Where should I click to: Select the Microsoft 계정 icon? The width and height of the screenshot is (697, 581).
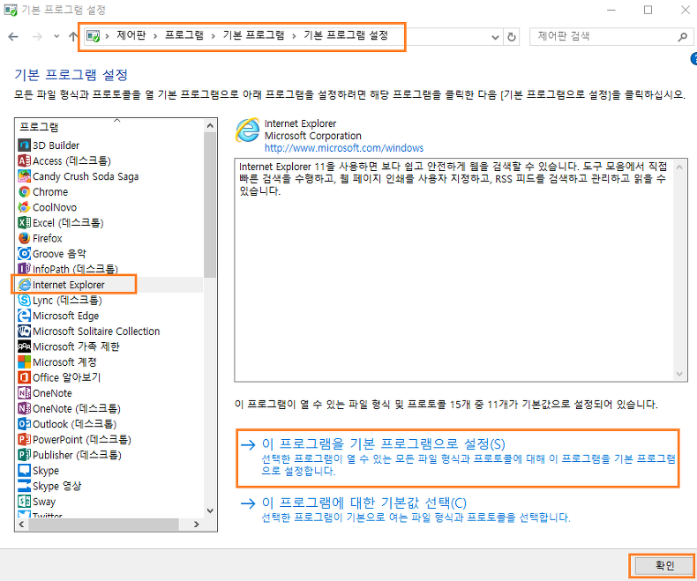tap(24, 362)
